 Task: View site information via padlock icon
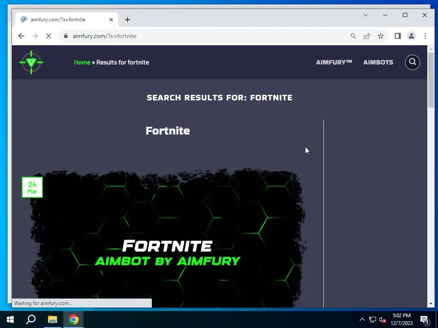click(65, 36)
